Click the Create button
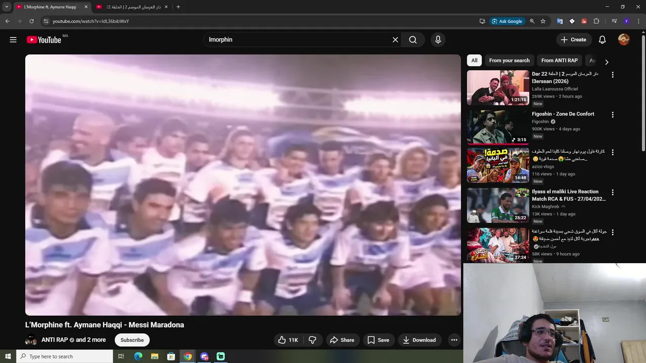 573,40
